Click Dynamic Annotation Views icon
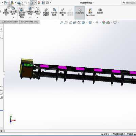This screenshot has width=136, height=136. (x=79, y=22)
